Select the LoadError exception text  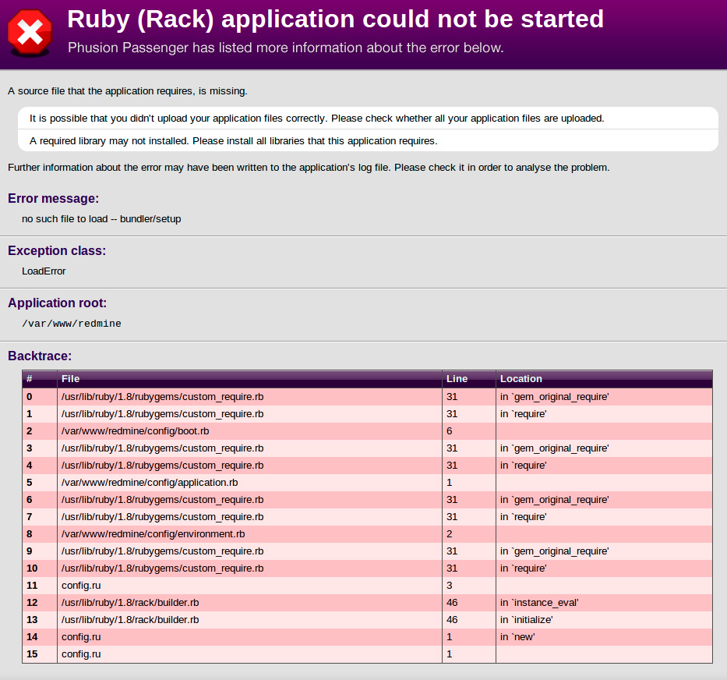point(44,271)
